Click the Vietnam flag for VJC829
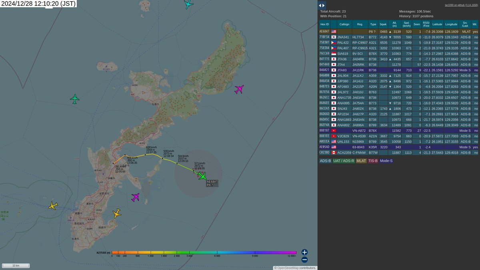This screenshot has height=270, width=480. pyautogui.click(x=334, y=136)
